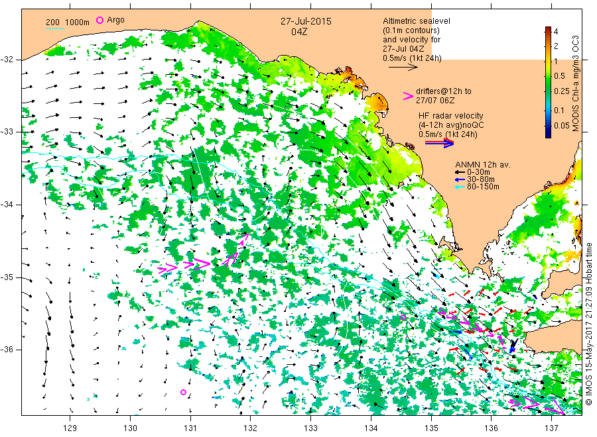
Task: Click the 'Altimetric sealevel' heading
Action: 417,21
